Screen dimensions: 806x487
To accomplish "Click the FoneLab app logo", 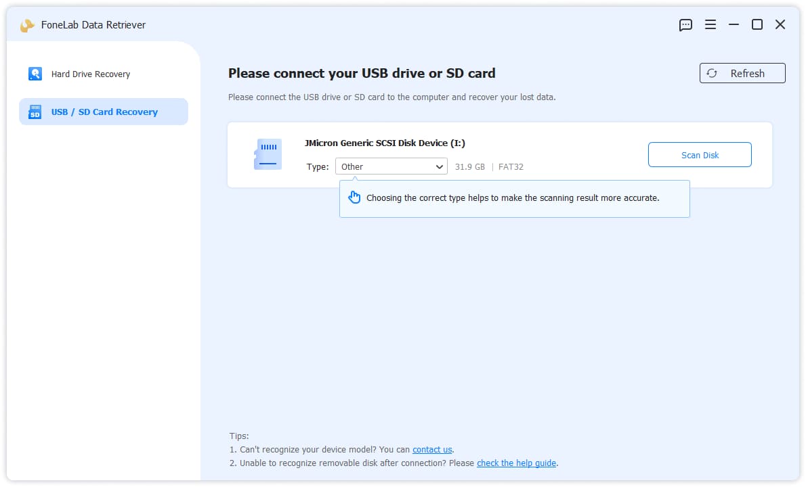I will click(26, 25).
